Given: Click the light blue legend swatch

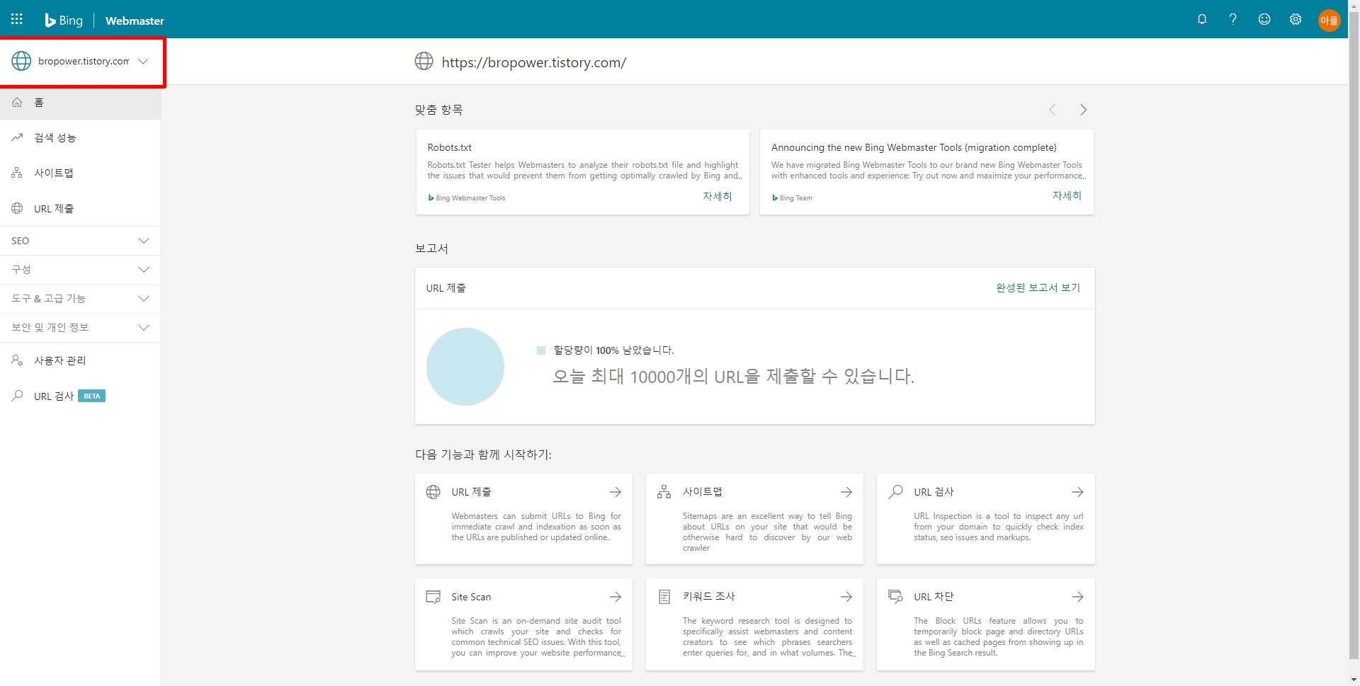Looking at the screenshot, I should click(x=541, y=350).
